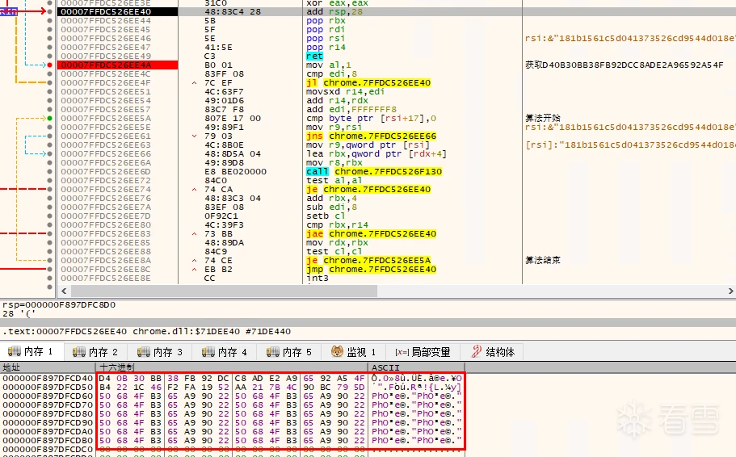Select dump row address 000000F897DFCD40

[48, 378]
